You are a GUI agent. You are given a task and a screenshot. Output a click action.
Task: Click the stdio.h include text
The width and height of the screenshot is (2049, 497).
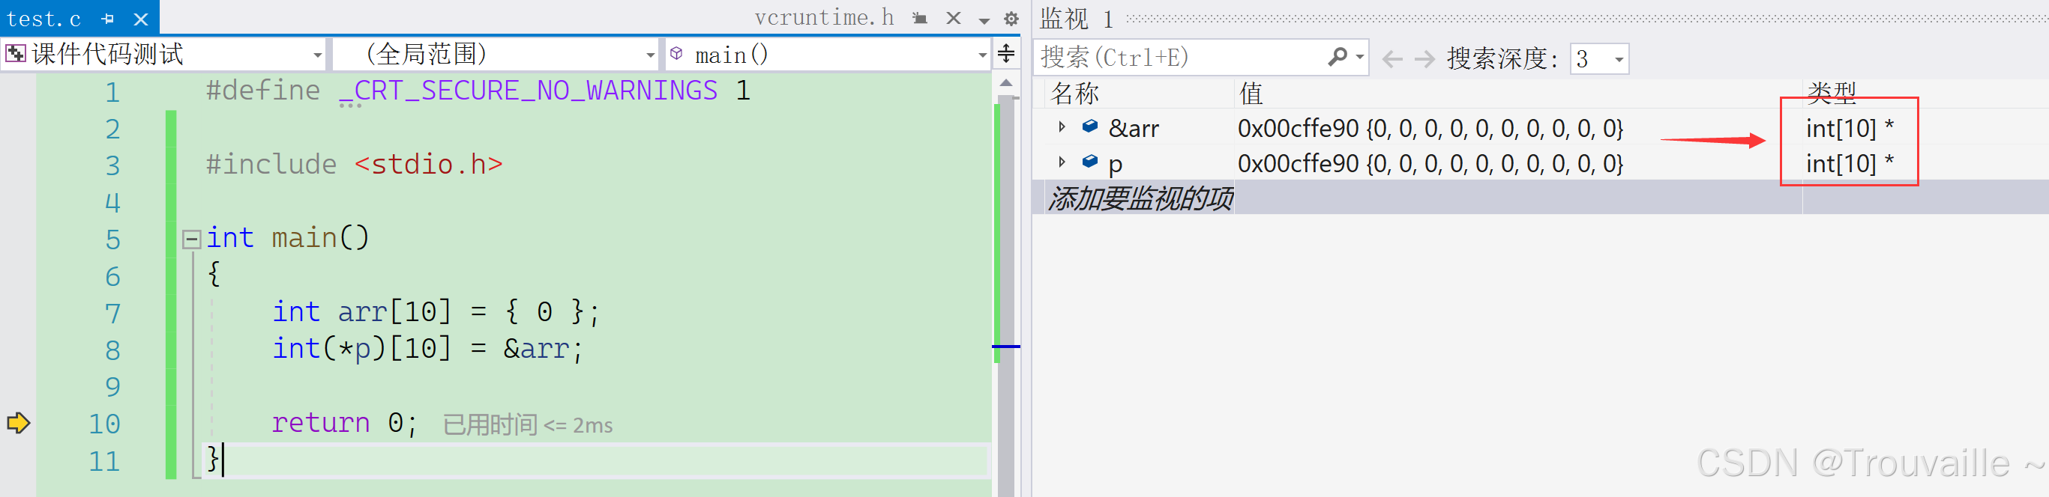429,165
